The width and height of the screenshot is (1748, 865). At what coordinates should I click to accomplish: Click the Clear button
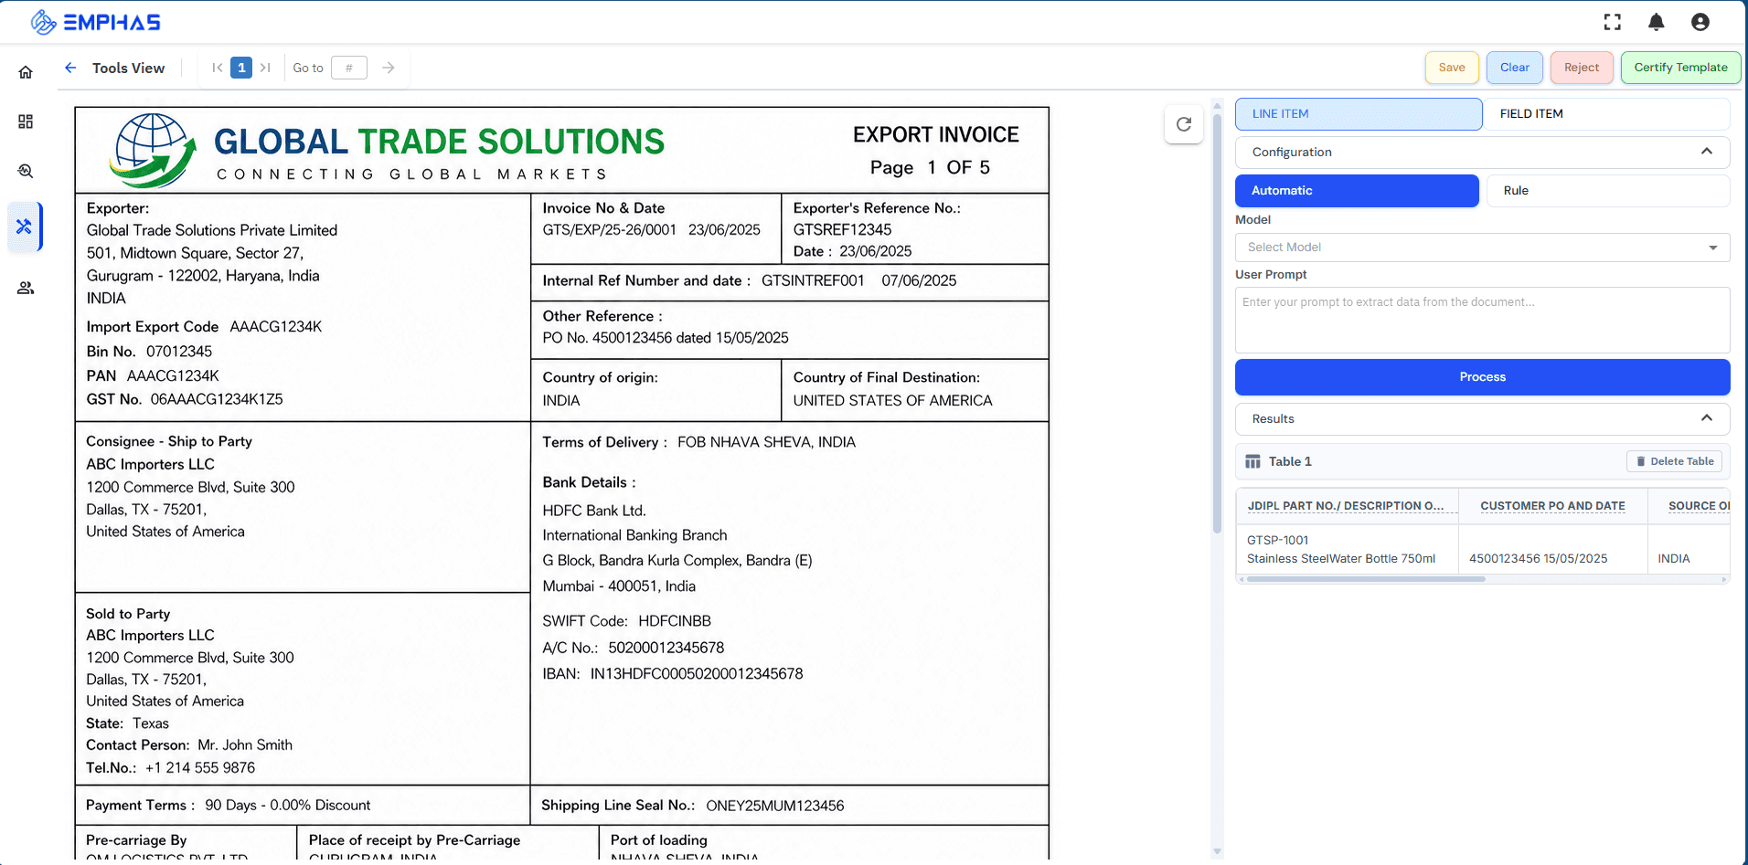(1515, 68)
